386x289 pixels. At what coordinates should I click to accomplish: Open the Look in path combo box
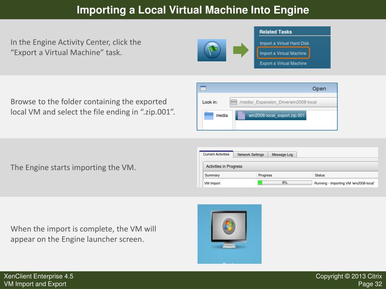click(x=283, y=102)
